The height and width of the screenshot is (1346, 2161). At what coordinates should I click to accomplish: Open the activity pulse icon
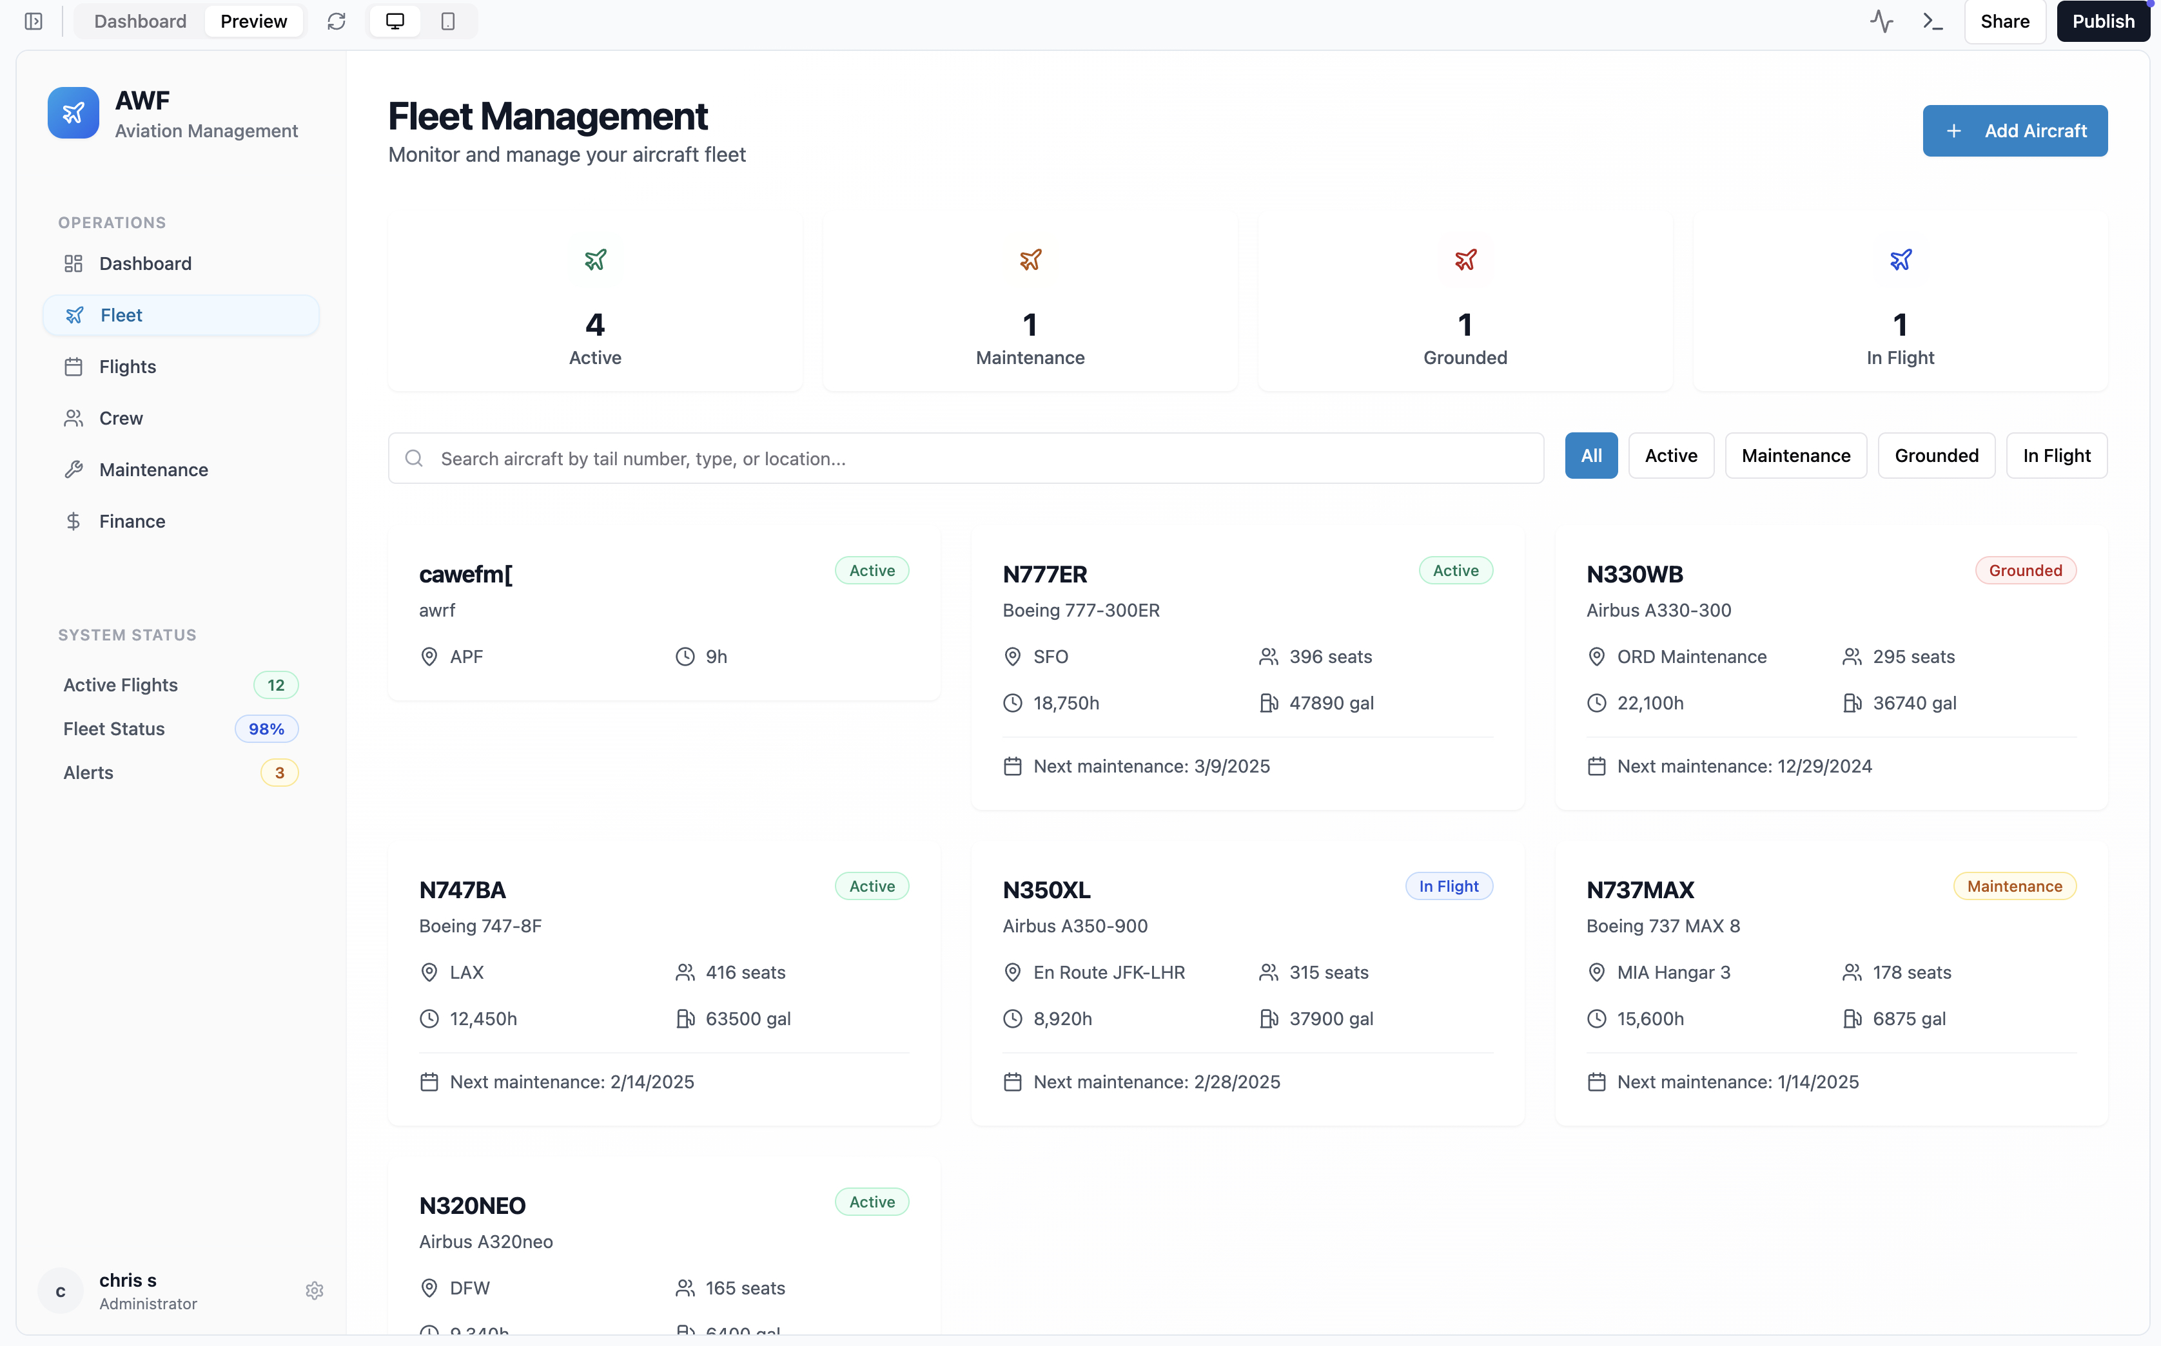[1881, 21]
